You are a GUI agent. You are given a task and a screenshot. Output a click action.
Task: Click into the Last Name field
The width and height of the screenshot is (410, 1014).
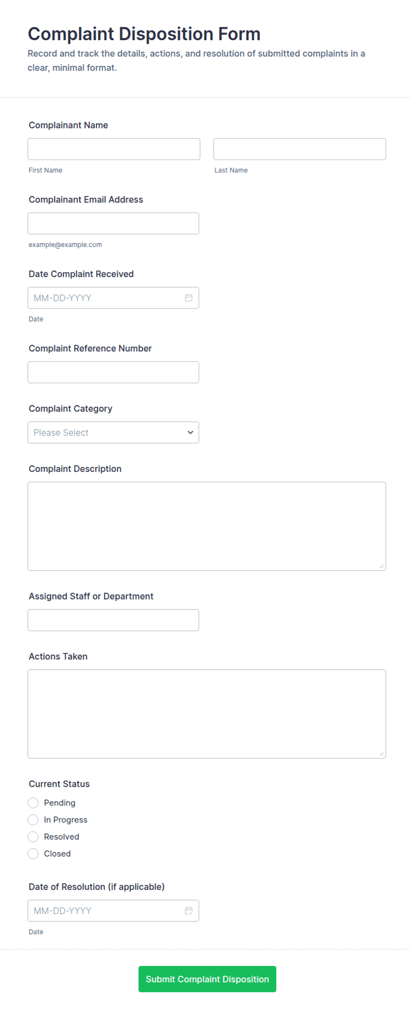299,149
